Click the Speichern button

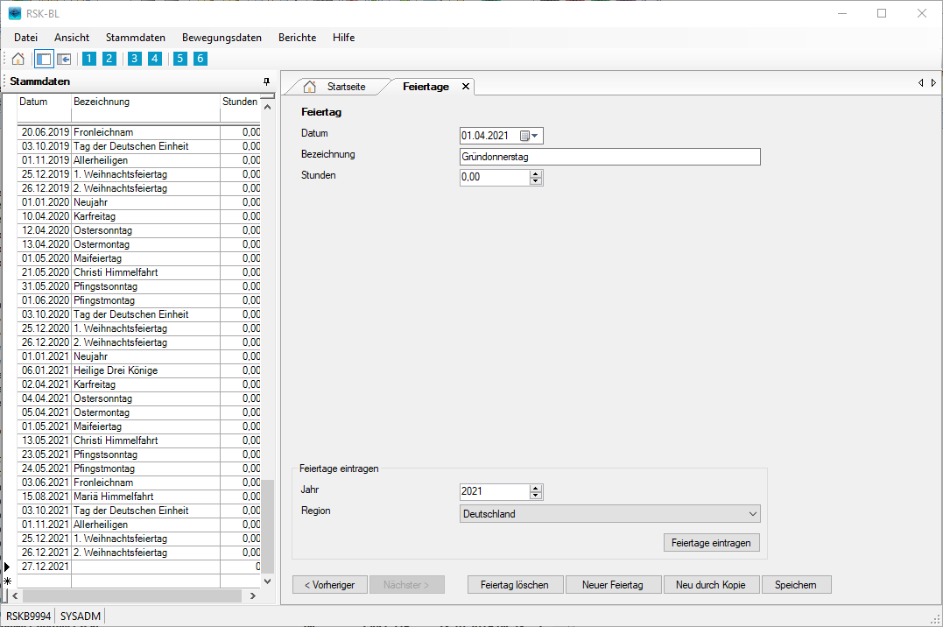[x=796, y=585]
